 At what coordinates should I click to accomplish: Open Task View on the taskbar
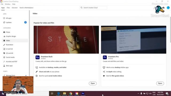coord(52,93)
